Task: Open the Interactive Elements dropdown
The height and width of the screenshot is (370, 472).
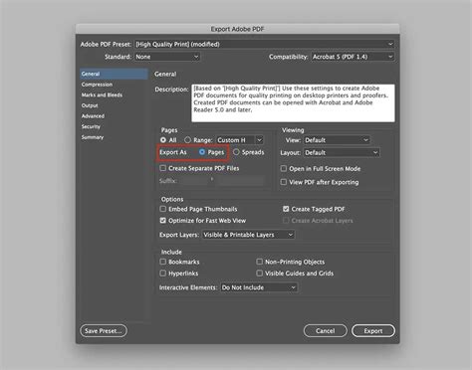Action: (x=259, y=287)
